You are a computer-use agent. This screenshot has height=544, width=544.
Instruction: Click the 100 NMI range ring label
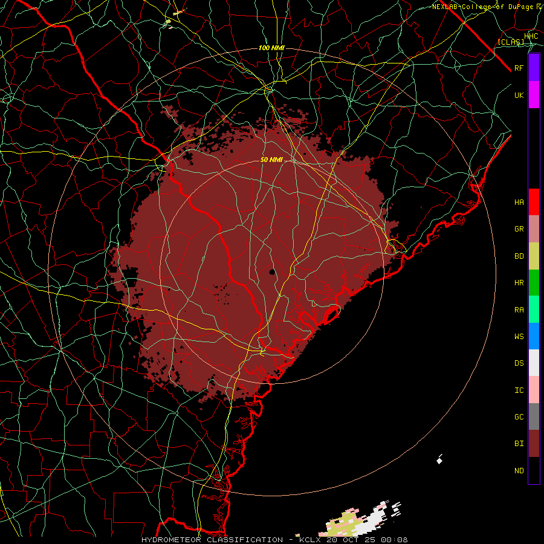[x=271, y=48]
